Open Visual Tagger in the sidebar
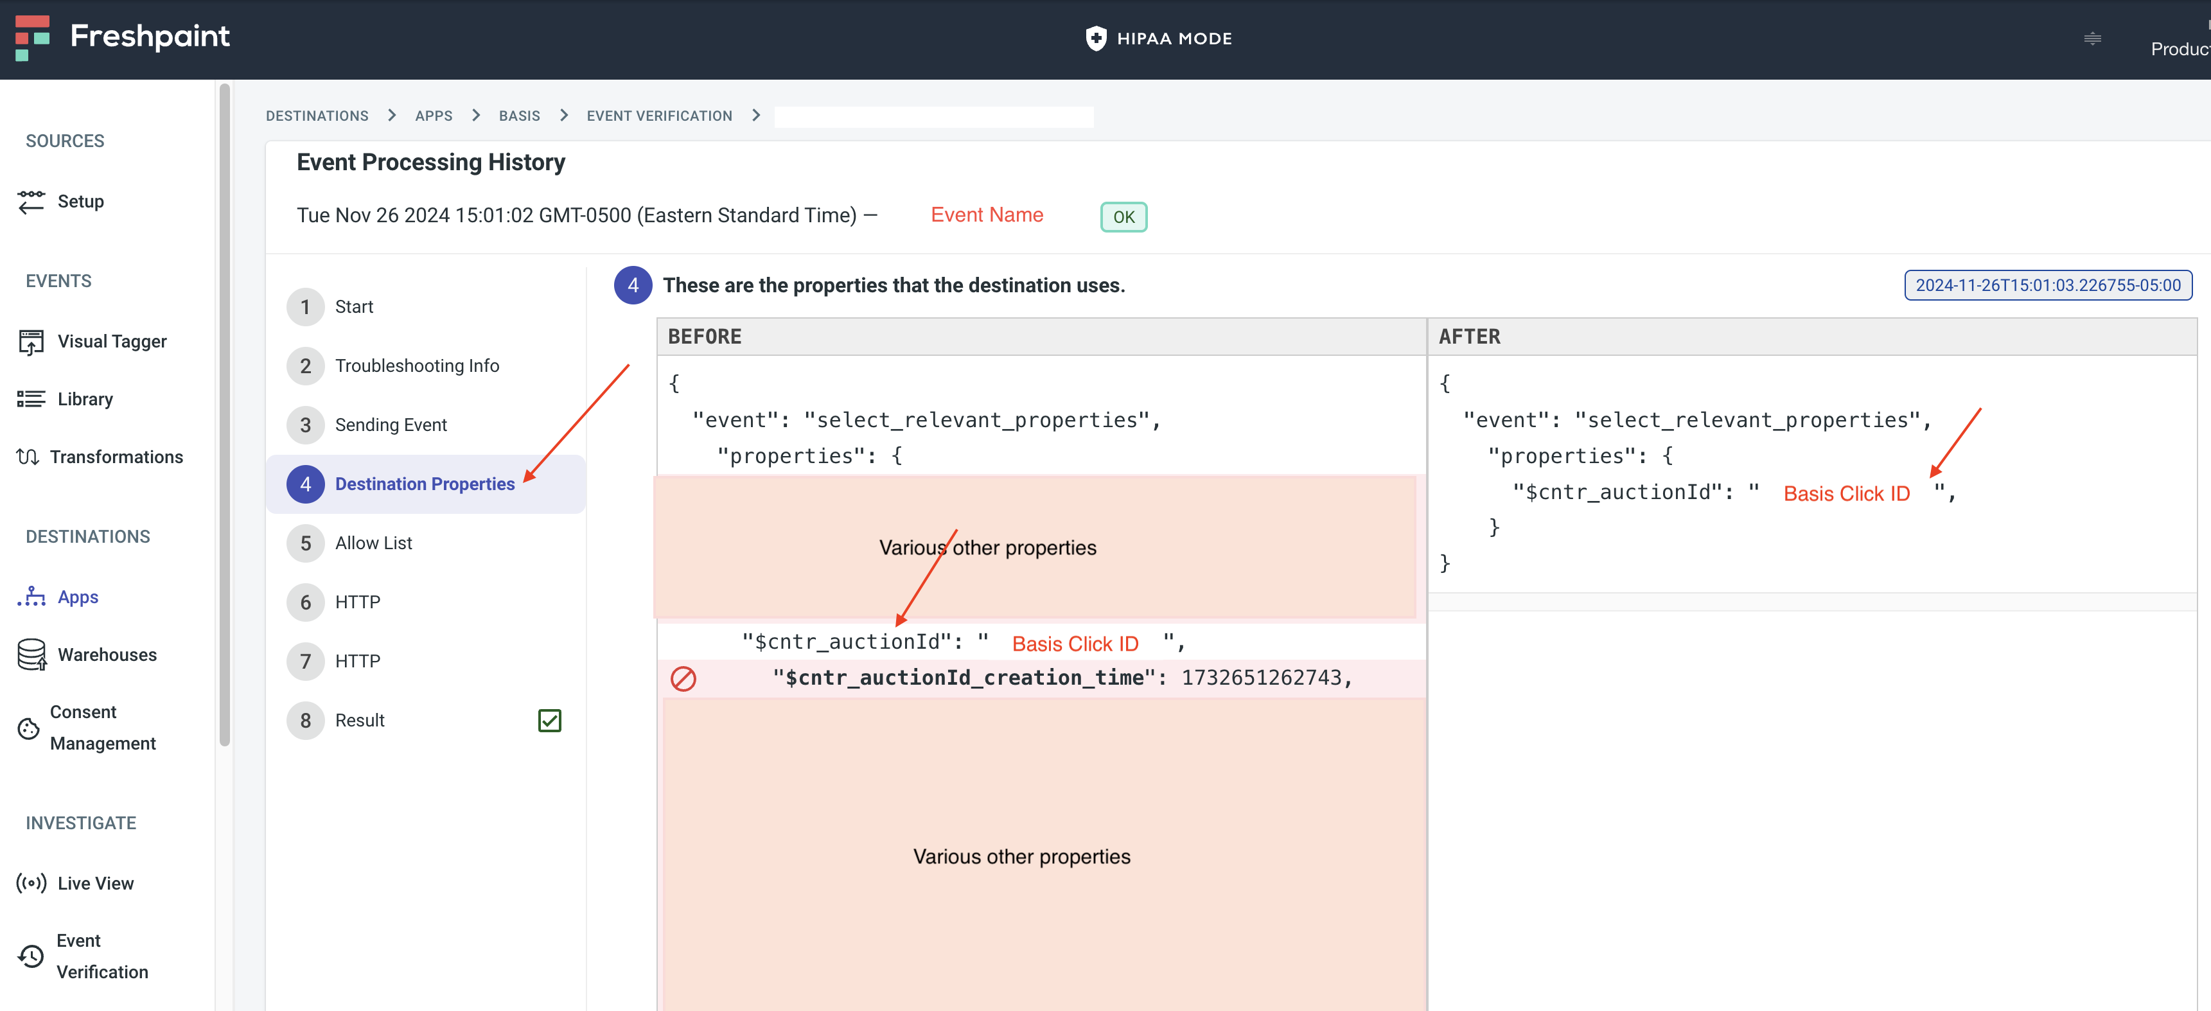2211x1011 pixels. pos(112,342)
